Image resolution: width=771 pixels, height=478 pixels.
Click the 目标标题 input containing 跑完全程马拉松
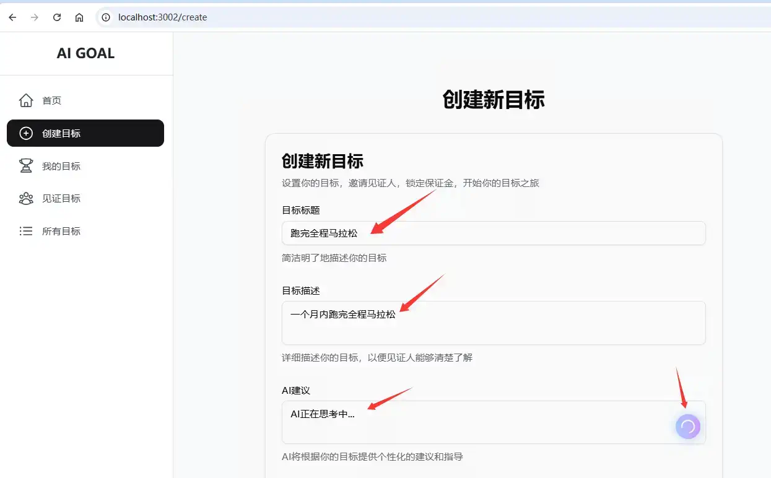[x=494, y=233]
